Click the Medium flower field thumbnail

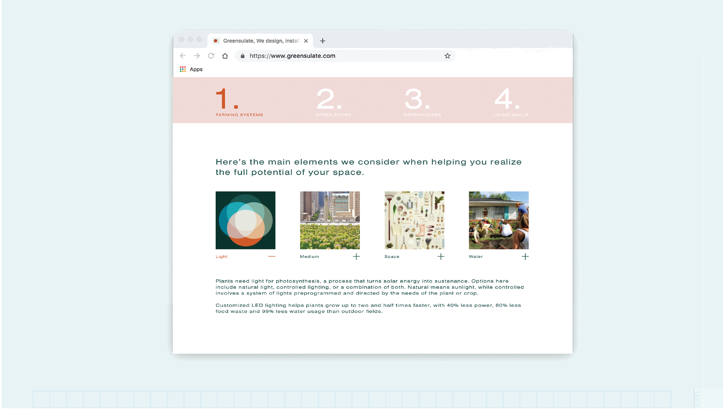[x=330, y=220]
